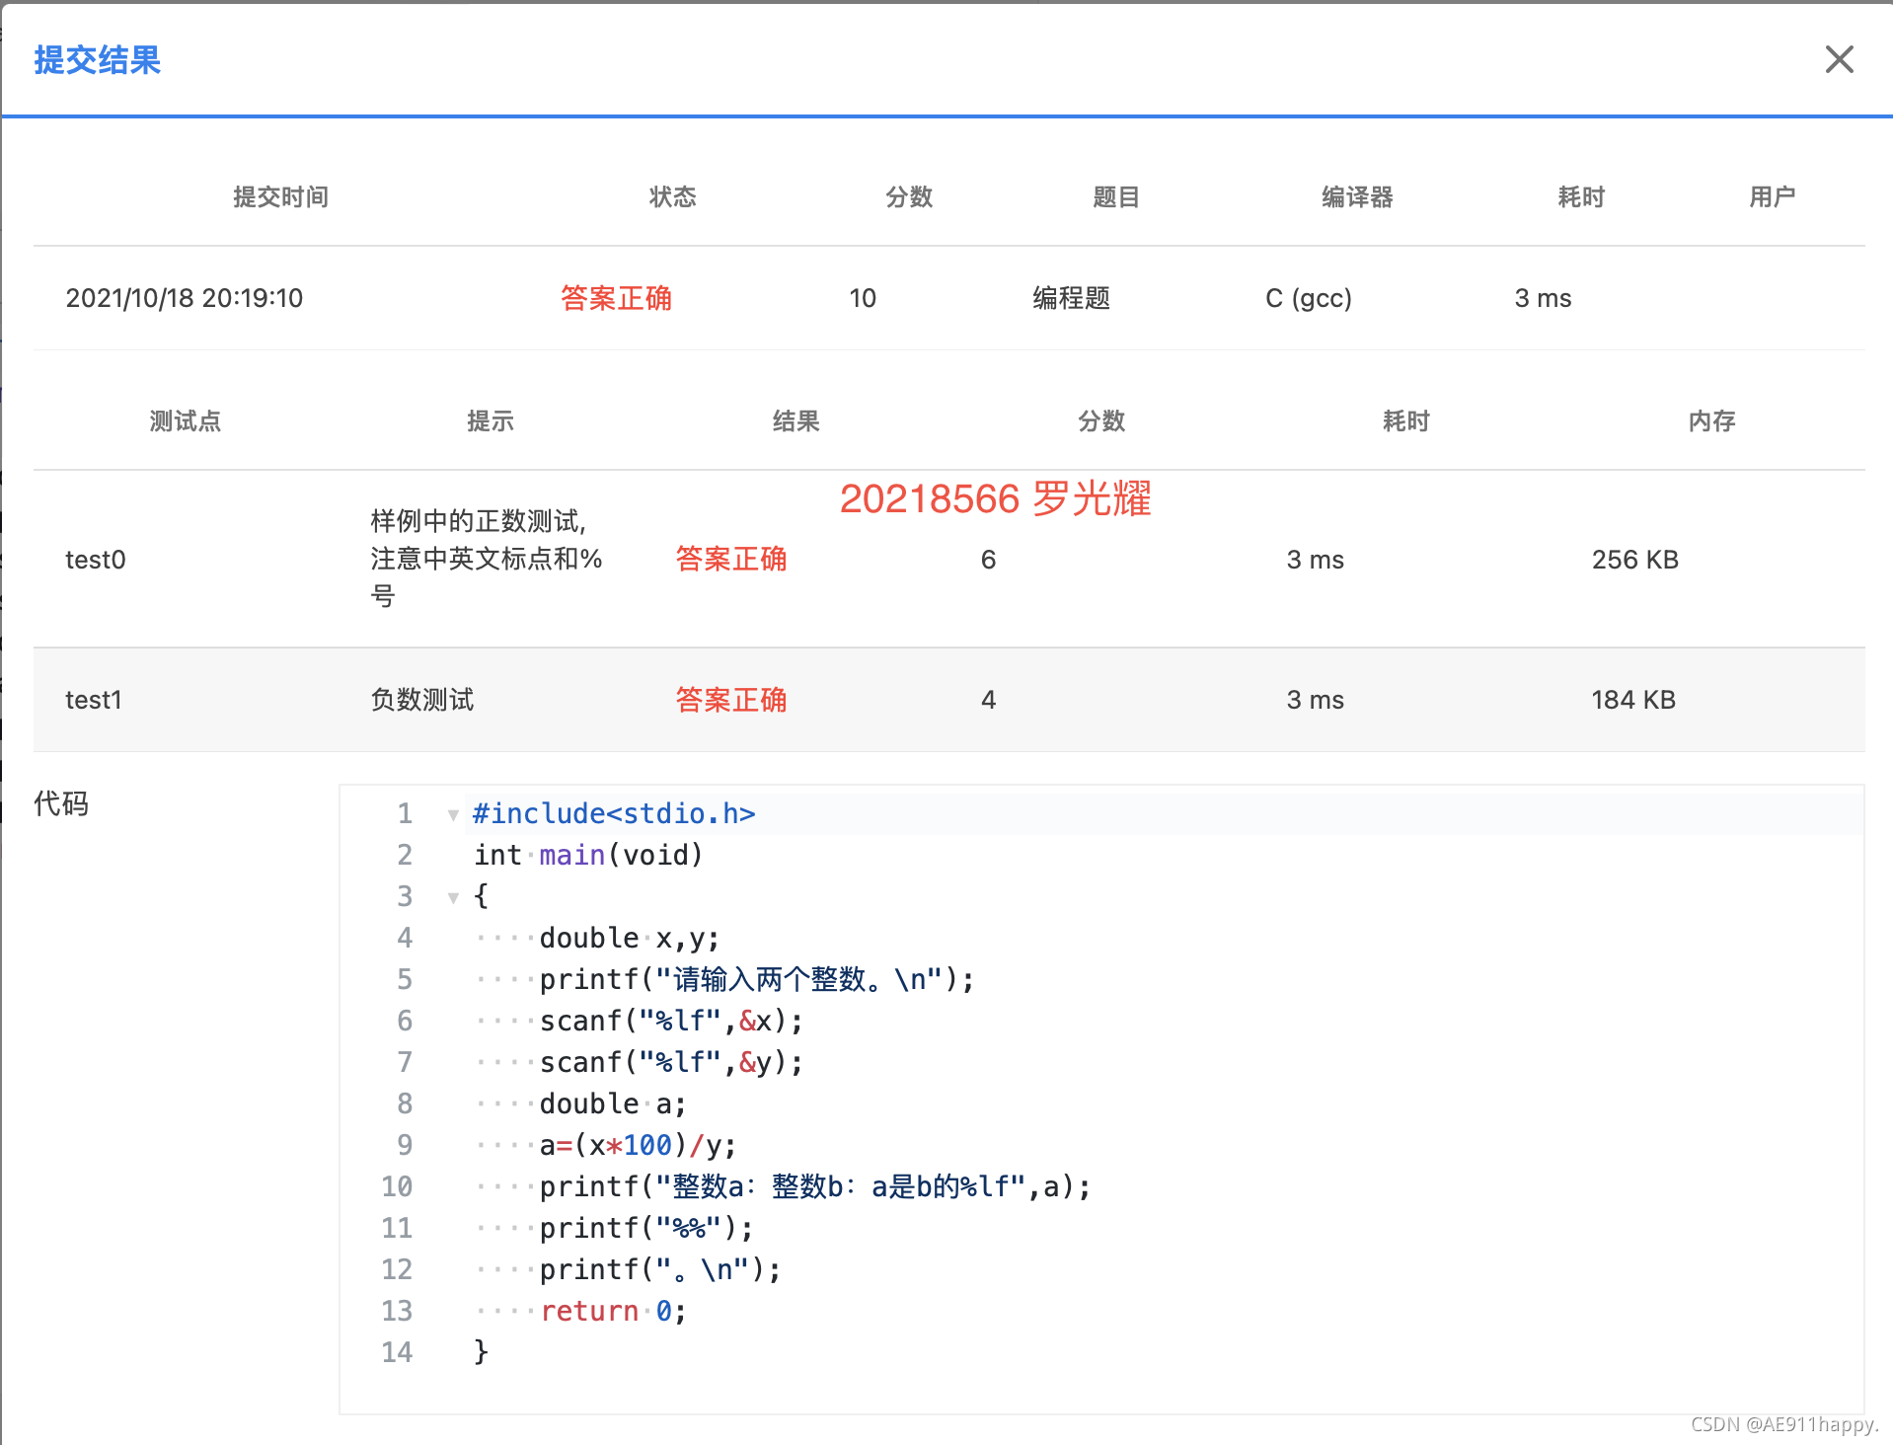Click the 编程题 problem type cell
Image resolution: width=1893 pixels, height=1445 pixels.
tap(1072, 298)
